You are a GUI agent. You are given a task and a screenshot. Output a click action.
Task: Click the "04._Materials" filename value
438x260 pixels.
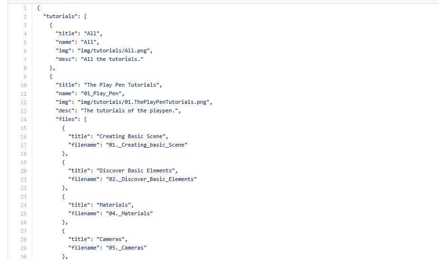click(x=129, y=213)
